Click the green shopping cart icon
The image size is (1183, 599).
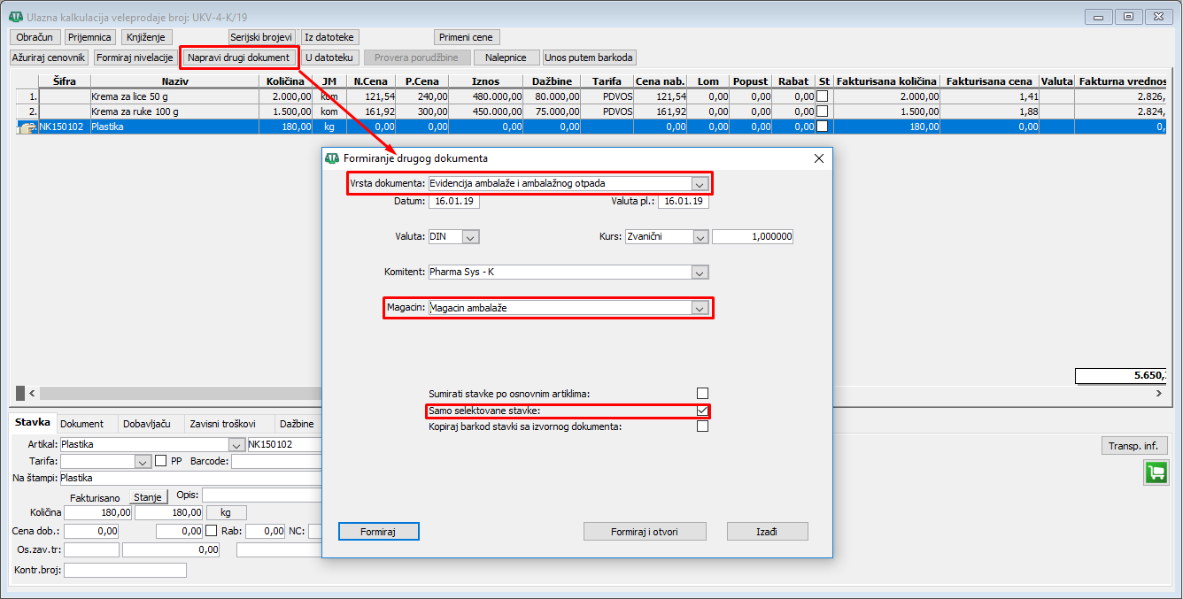1155,472
